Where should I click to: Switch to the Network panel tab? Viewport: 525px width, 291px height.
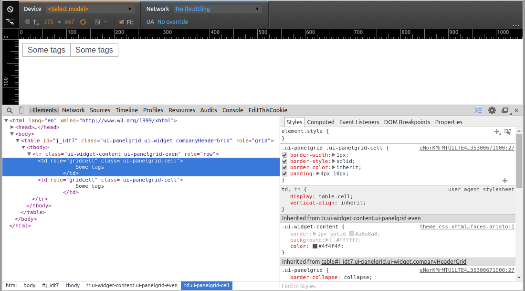73,110
